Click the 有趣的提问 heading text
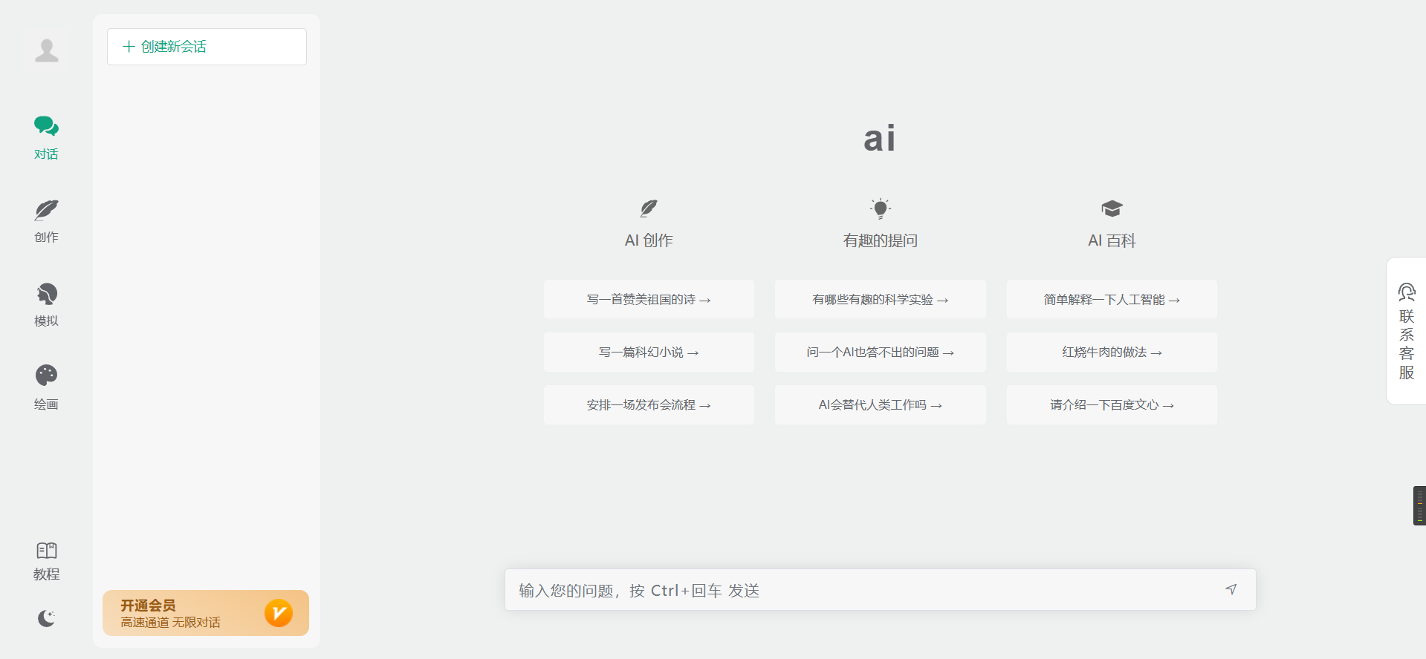Screen dimensions: 1426x659 tap(881, 240)
